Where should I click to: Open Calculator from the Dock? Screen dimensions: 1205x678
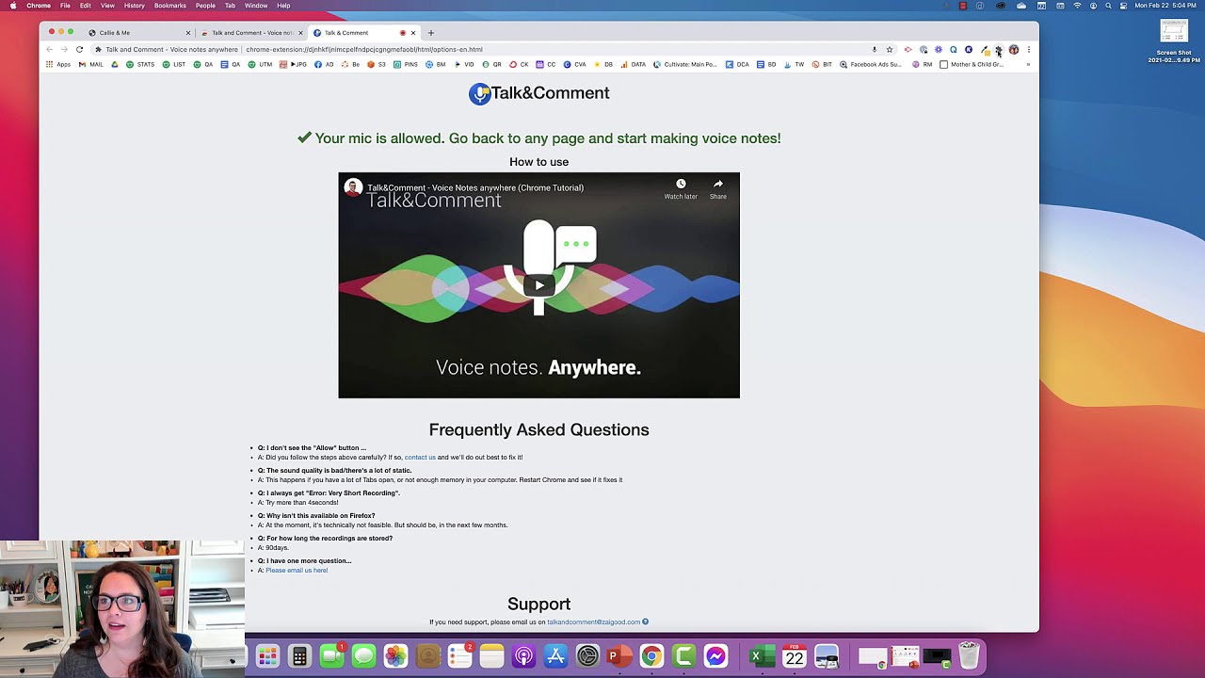pyautogui.click(x=299, y=655)
